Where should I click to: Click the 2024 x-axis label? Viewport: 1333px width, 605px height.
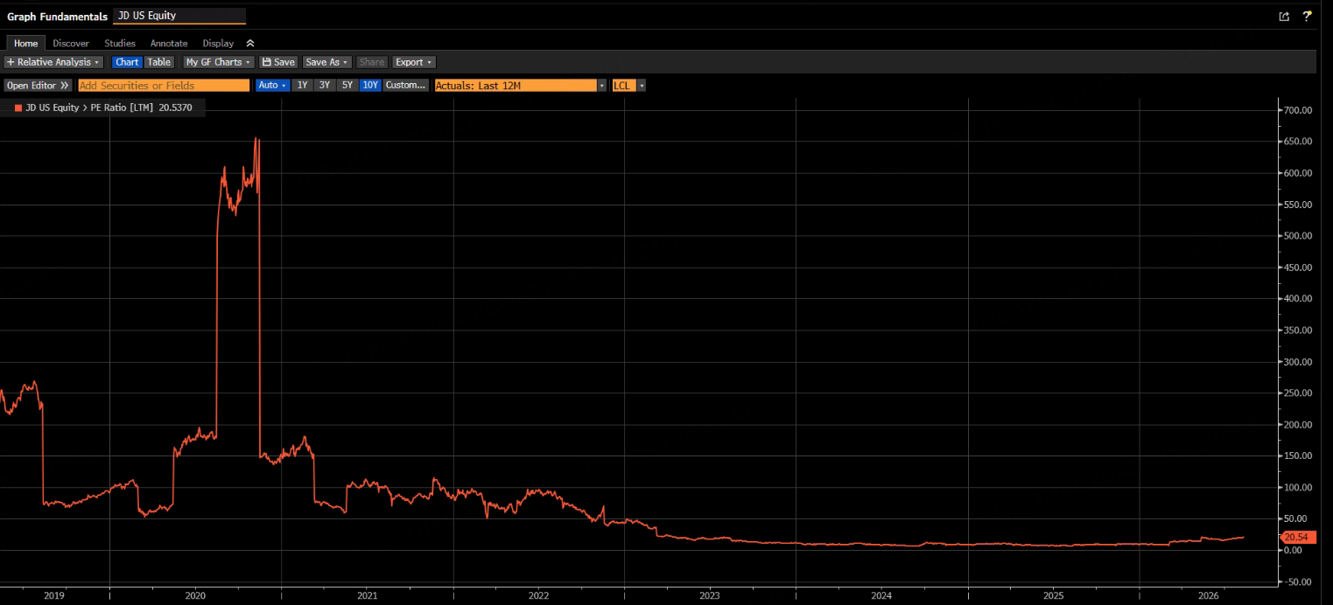click(x=882, y=595)
